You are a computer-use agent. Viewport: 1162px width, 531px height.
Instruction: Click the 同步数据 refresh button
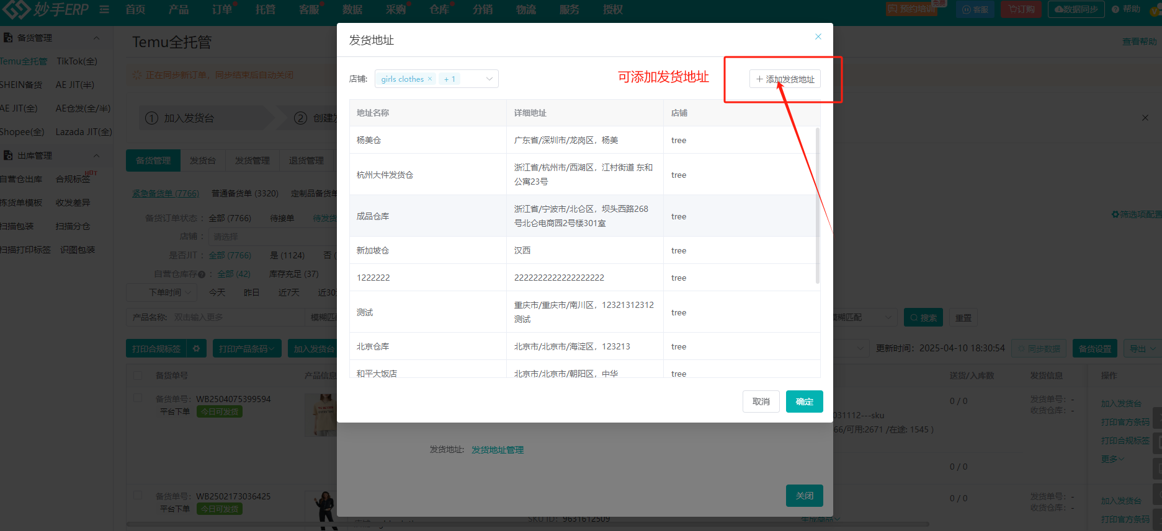tap(1039, 348)
